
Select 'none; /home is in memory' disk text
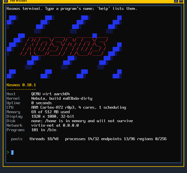82,121
